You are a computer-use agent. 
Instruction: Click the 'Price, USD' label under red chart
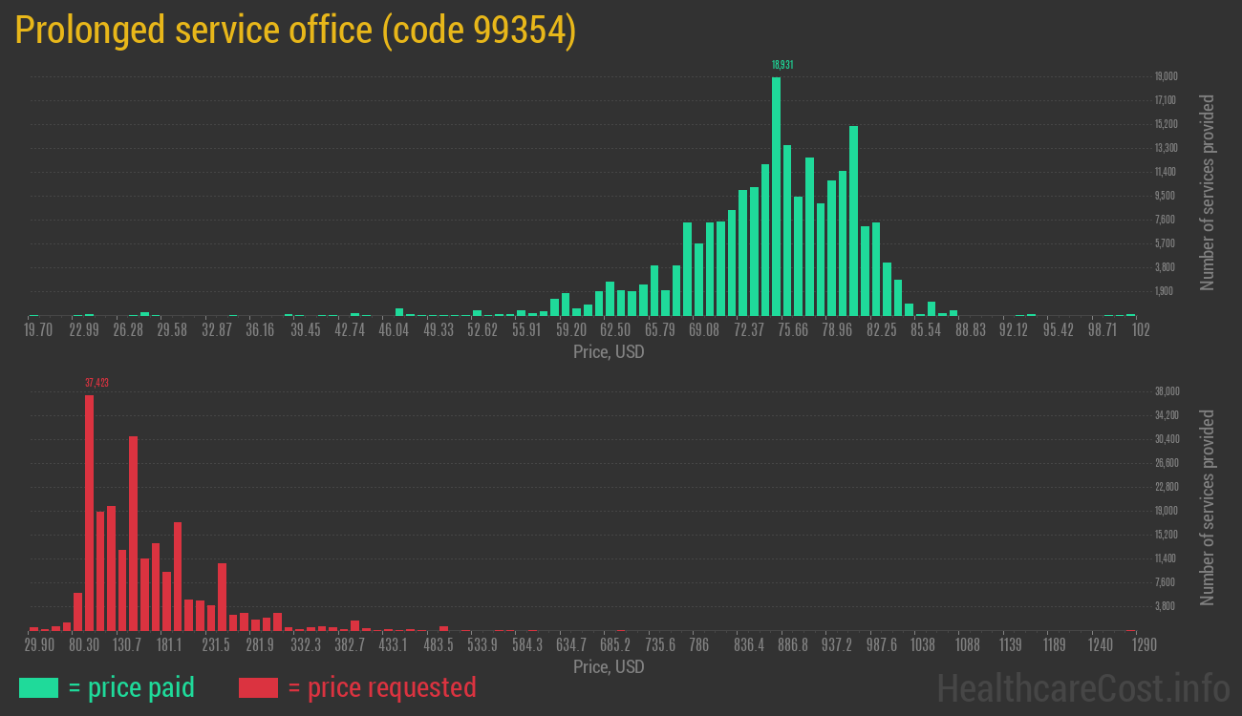(609, 666)
